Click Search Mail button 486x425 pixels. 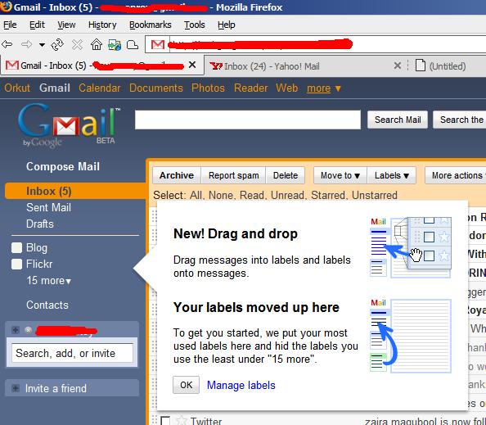[398, 120]
